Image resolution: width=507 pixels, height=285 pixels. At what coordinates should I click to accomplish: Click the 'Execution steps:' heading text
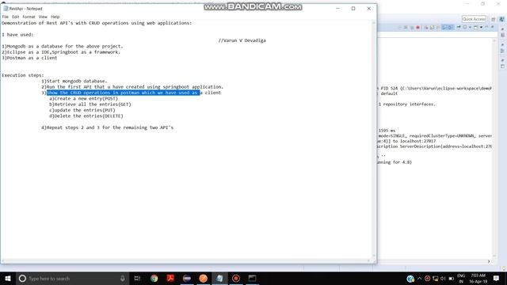click(x=23, y=75)
